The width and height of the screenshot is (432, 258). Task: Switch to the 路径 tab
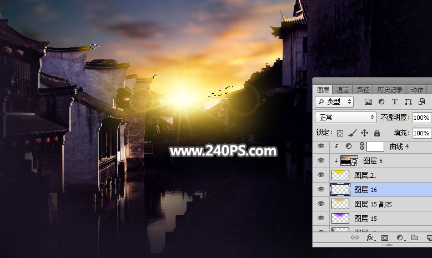363,90
